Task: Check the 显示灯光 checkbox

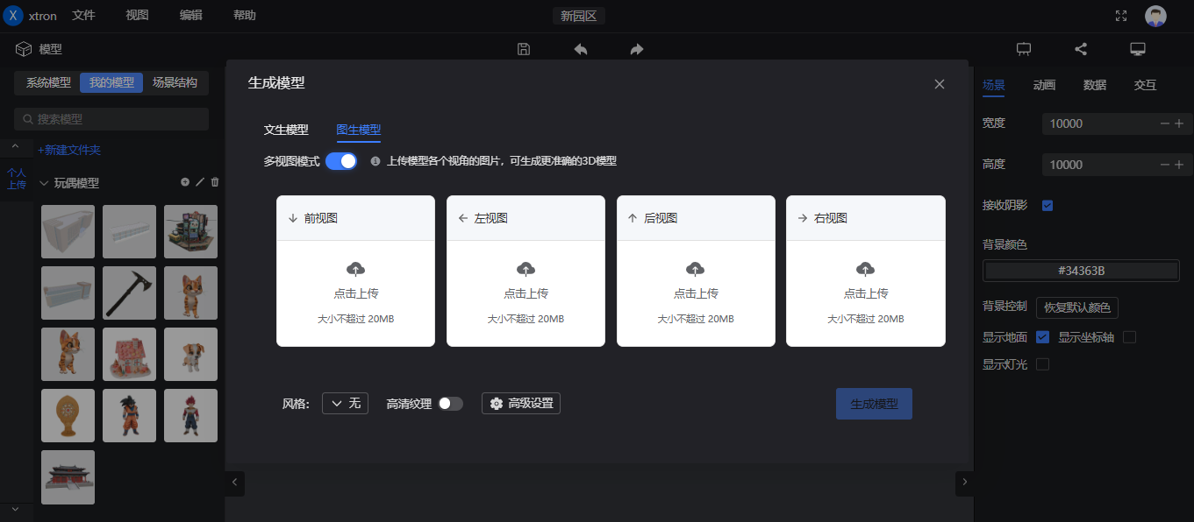Action: coord(1042,364)
